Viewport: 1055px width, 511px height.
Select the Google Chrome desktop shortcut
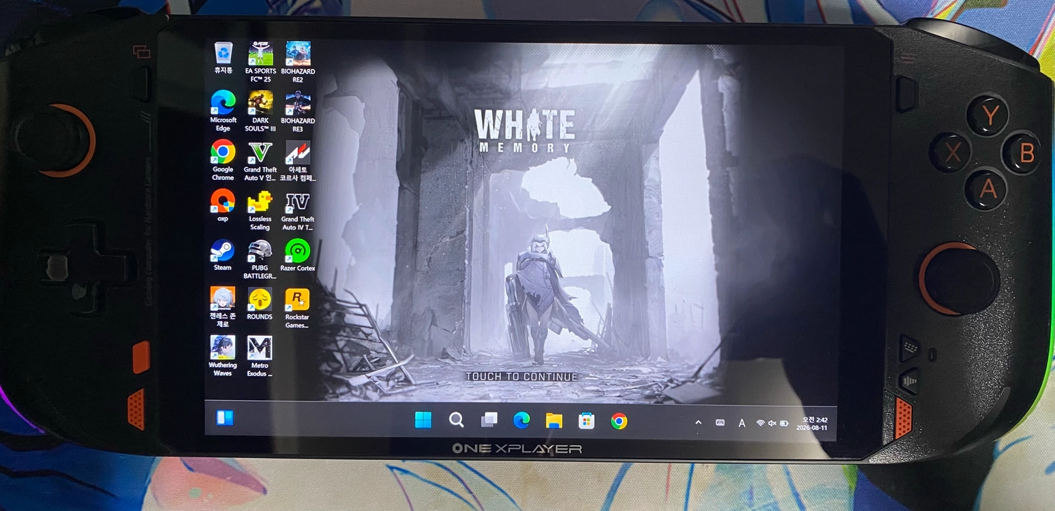223,161
